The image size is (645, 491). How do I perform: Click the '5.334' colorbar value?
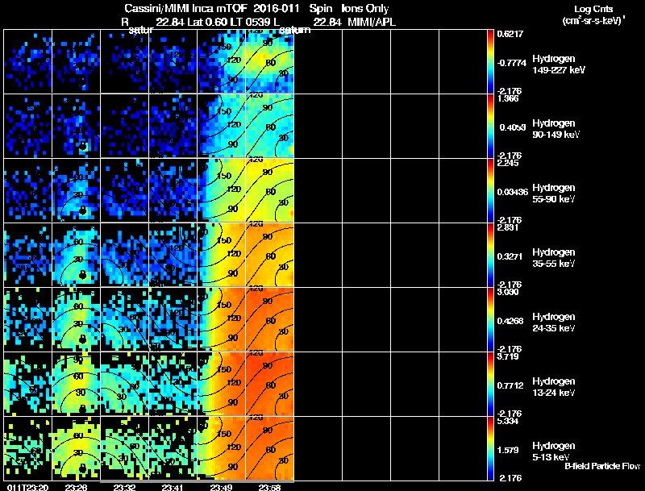[508, 421]
